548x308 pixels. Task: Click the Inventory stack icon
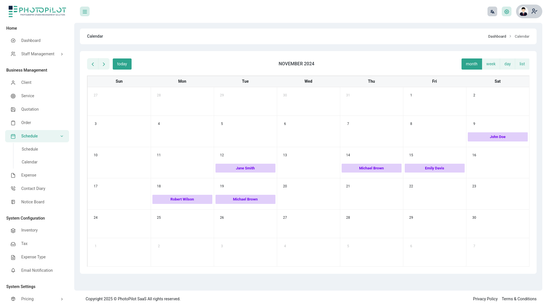(13, 230)
